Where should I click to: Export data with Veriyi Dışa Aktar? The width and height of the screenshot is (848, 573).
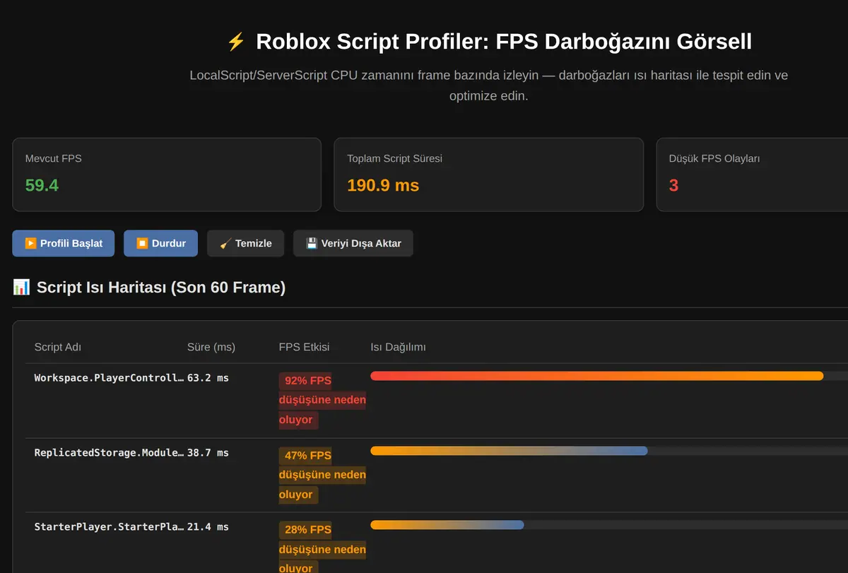[353, 243]
